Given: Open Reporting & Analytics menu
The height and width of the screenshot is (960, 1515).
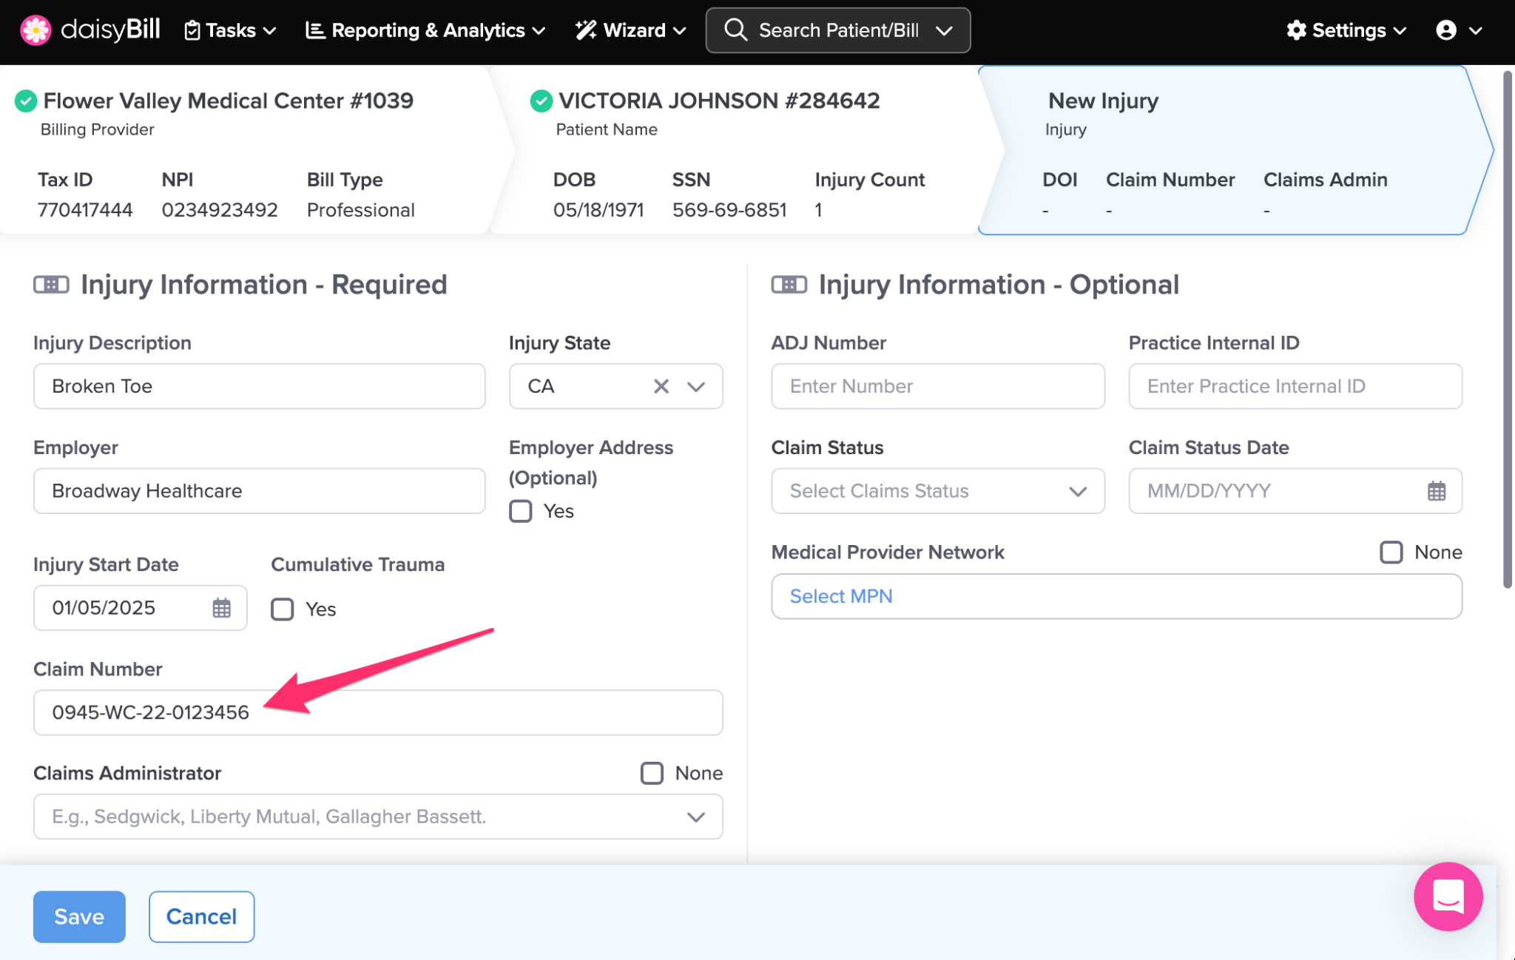Looking at the screenshot, I should click(425, 30).
